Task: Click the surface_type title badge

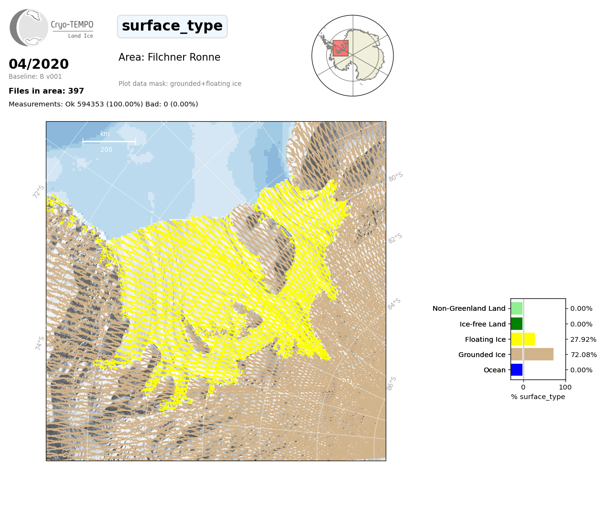Action: pyautogui.click(x=172, y=26)
